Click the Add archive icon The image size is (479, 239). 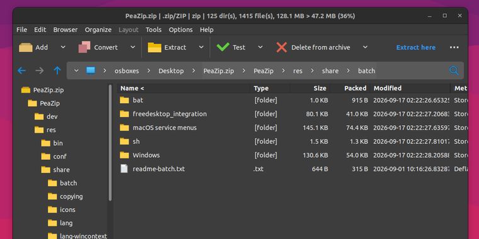[x=26, y=47]
